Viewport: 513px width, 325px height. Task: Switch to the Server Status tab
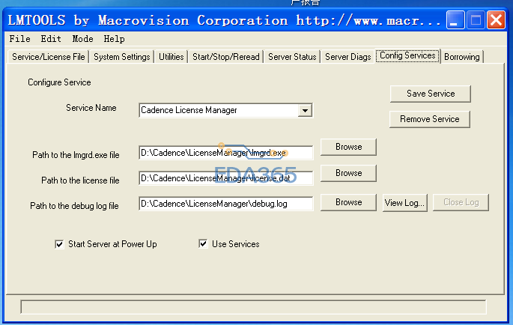(x=292, y=57)
